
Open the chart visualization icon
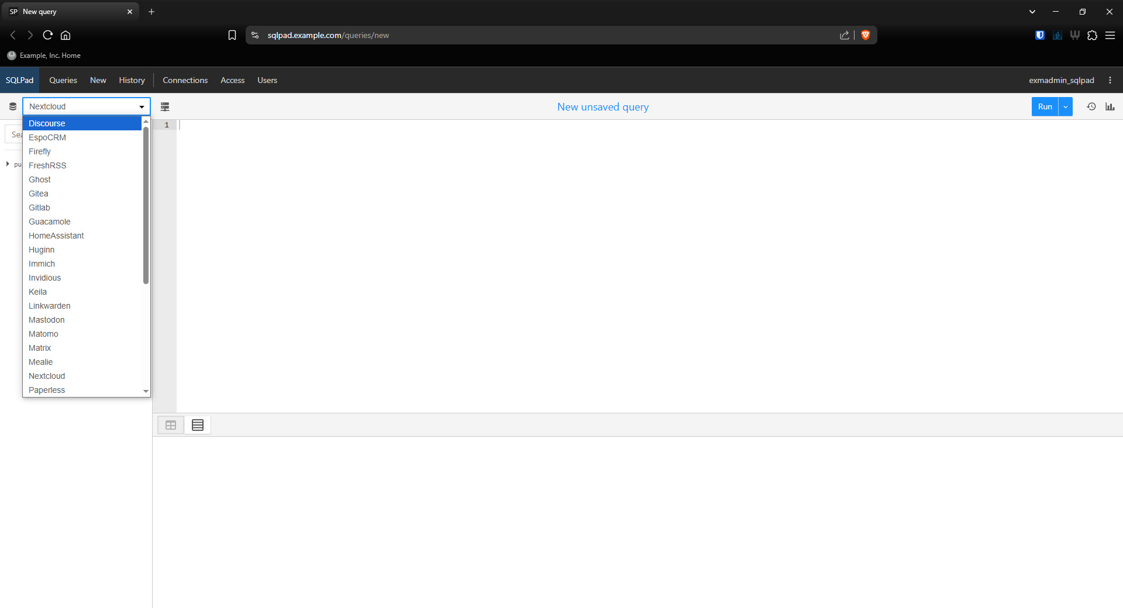coord(1110,106)
